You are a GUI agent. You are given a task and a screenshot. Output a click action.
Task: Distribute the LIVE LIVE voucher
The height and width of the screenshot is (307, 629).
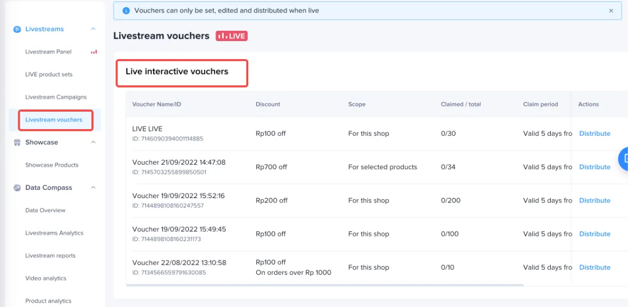pyautogui.click(x=595, y=134)
